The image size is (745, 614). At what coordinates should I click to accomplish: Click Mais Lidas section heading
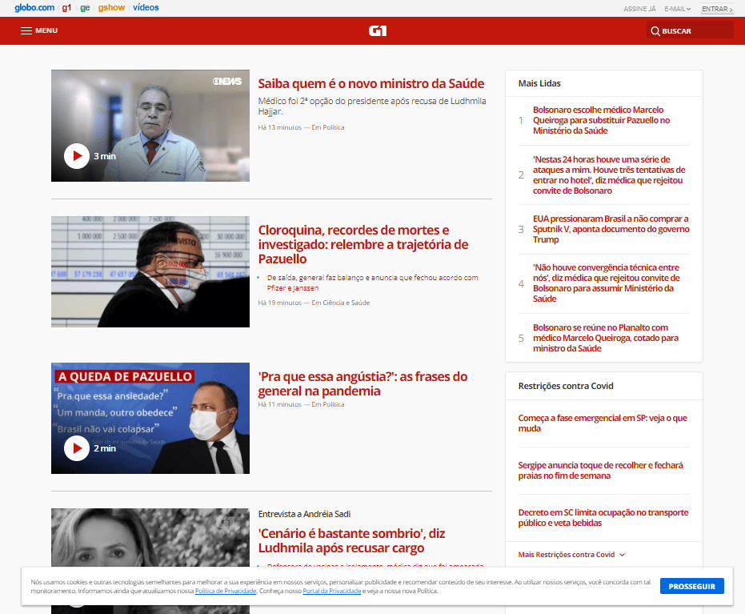tap(539, 83)
